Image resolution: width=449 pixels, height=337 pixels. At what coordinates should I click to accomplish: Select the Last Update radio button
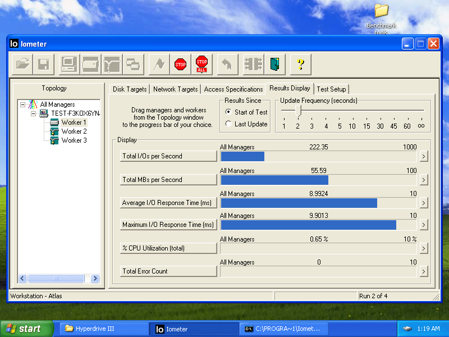(228, 124)
